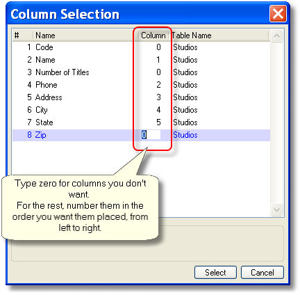Screen dimensions: 300x295
Task: Click the Zip column number input field
Action: pos(151,135)
